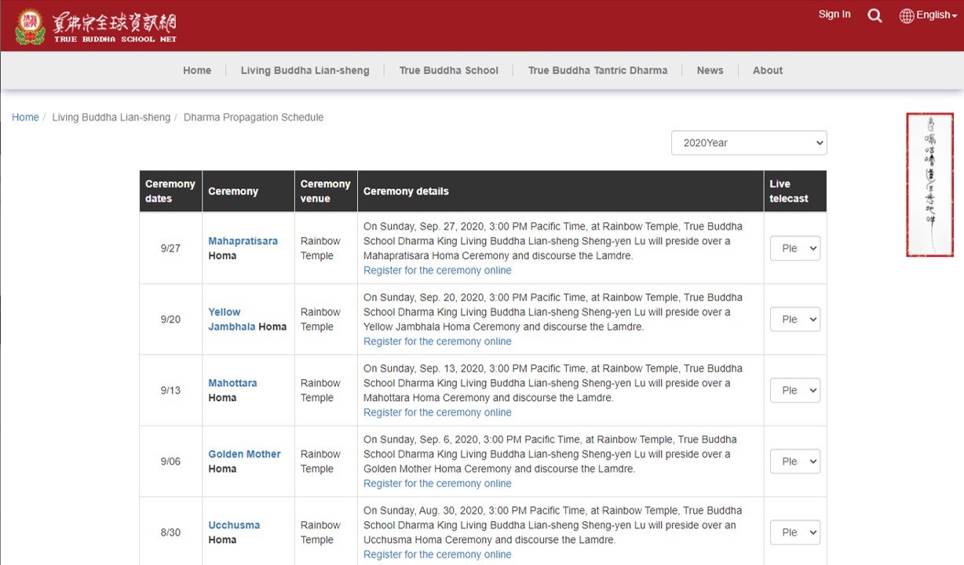Open the search magnifier icon
964x565 pixels.
pyautogui.click(x=875, y=16)
